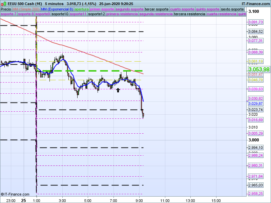The image size is (271, 203).
Task: Click the bold 25 date axis label
Action: (23, 201)
